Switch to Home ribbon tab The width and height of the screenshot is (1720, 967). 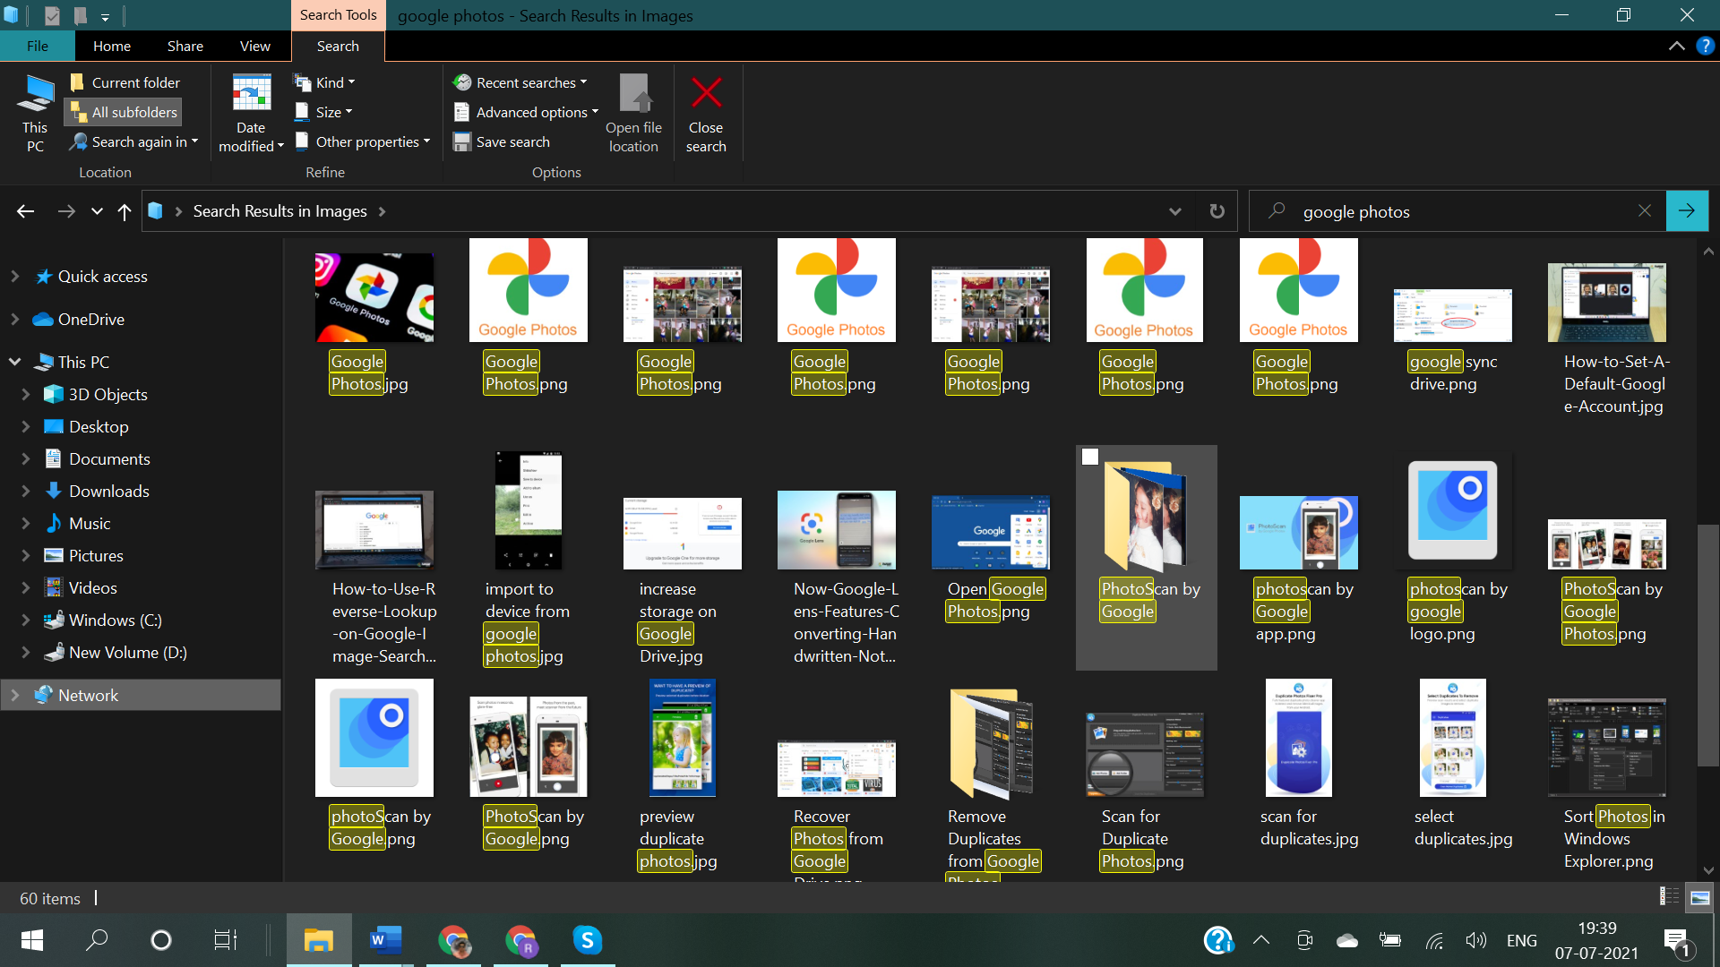tap(112, 46)
